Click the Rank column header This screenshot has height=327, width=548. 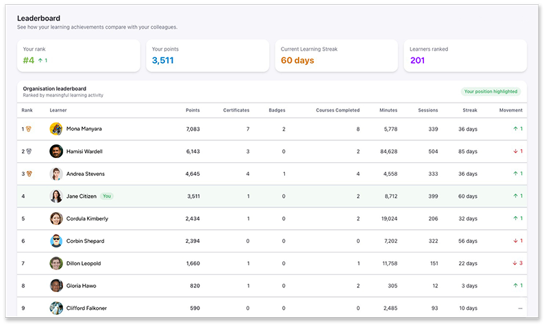[27, 110]
